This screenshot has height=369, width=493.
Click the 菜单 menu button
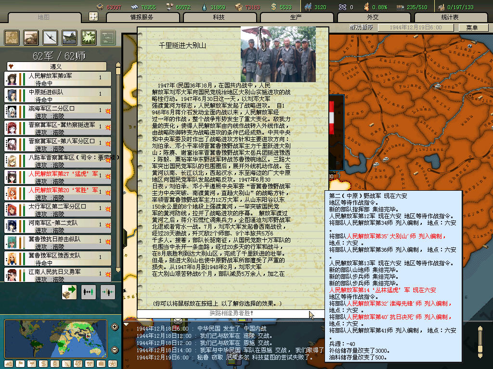tap(473, 27)
